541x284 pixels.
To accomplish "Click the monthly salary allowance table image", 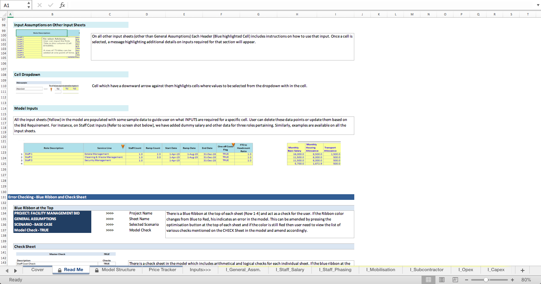I will point(314,154).
